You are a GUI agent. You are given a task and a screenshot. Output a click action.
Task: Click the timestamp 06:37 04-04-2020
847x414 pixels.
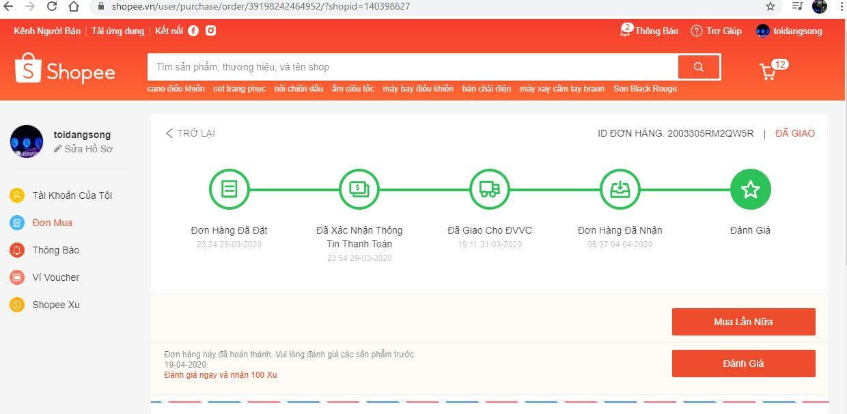(620, 244)
